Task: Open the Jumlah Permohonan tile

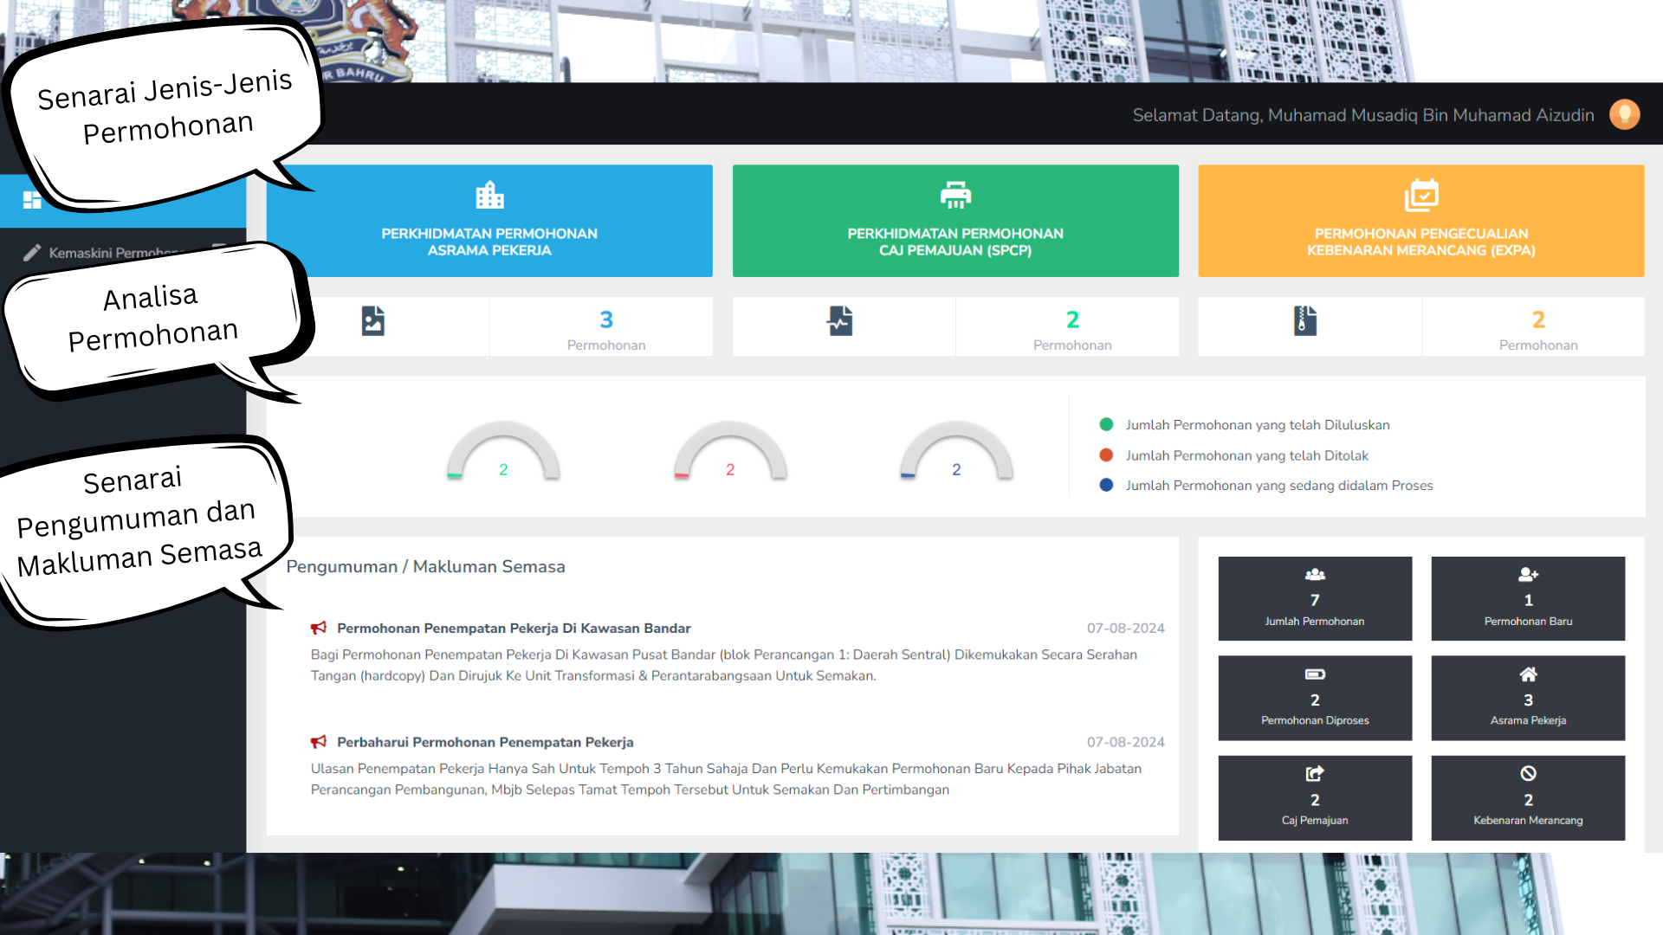Action: point(1314,598)
